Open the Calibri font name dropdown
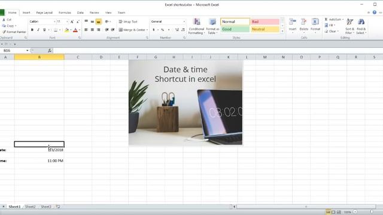 point(54,21)
